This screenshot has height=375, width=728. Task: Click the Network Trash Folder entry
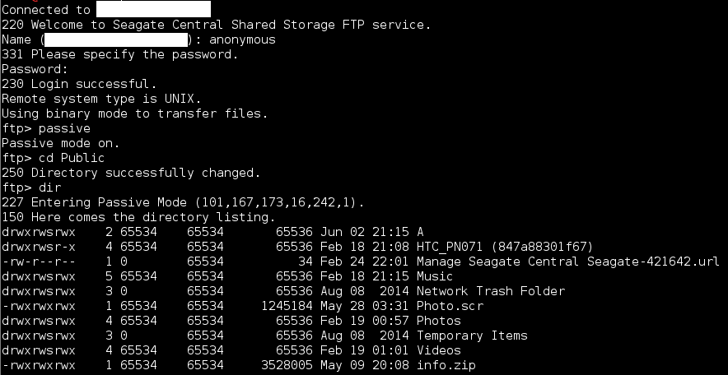coord(490,291)
